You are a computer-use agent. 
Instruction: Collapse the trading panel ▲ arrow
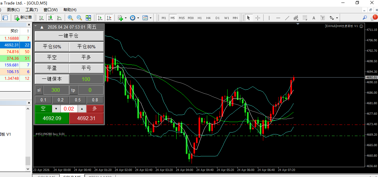pyautogui.click(x=42, y=27)
